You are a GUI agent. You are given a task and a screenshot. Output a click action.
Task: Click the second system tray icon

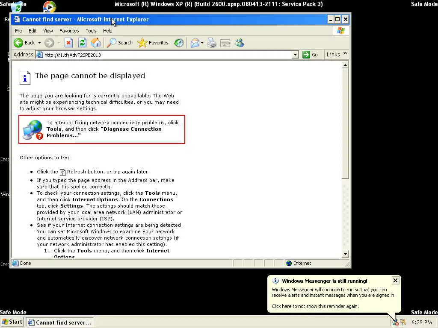click(402, 322)
